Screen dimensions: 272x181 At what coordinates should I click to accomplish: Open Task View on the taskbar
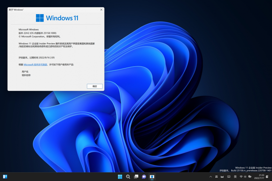click(x=136, y=177)
